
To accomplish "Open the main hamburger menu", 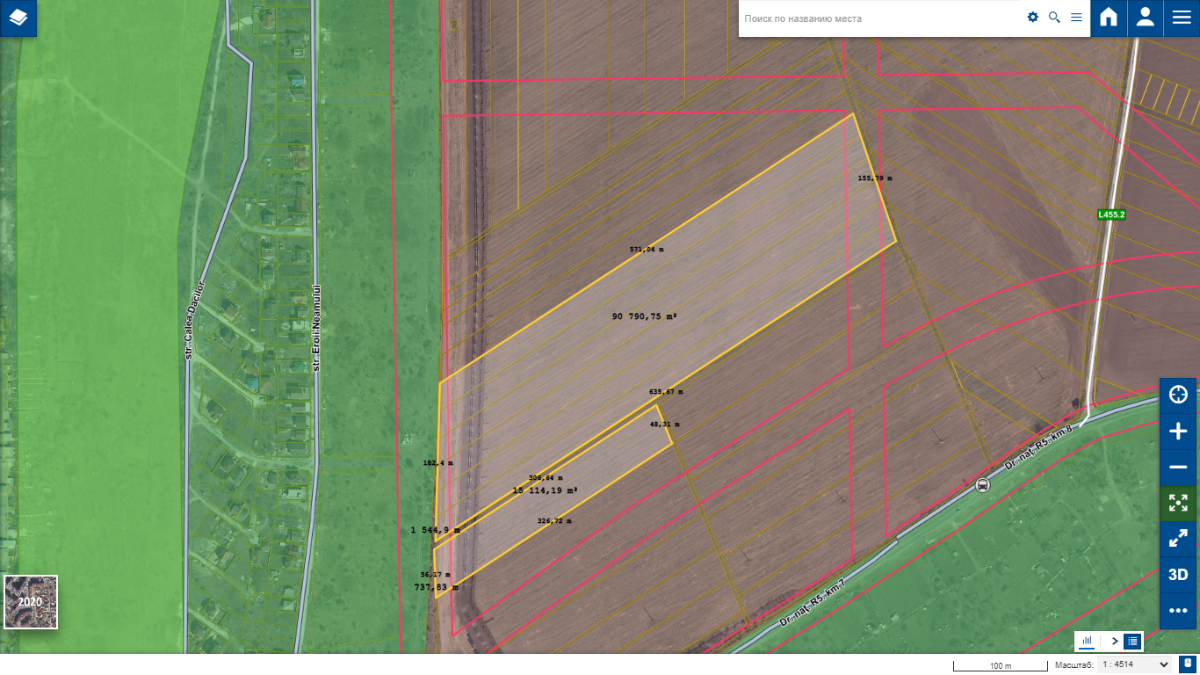I will click(x=1181, y=18).
